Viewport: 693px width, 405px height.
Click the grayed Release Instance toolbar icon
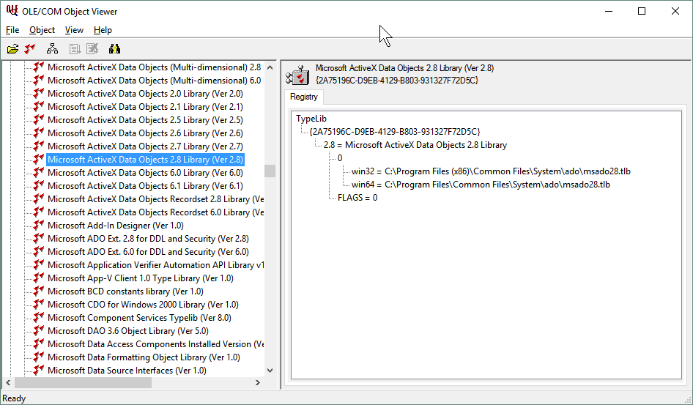(92, 49)
